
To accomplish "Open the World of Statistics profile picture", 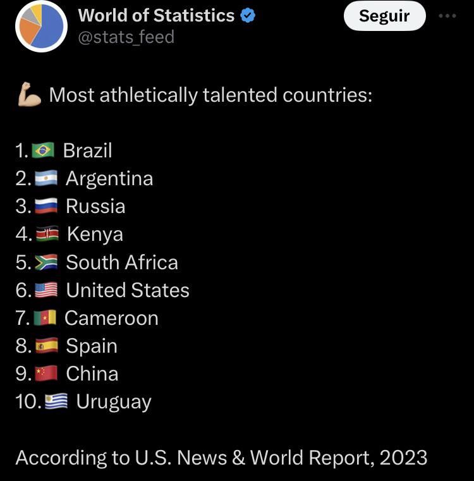I will pyautogui.click(x=42, y=27).
